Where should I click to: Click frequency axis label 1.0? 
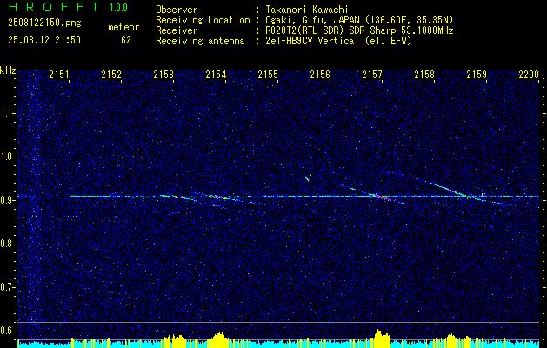(x=7, y=157)
